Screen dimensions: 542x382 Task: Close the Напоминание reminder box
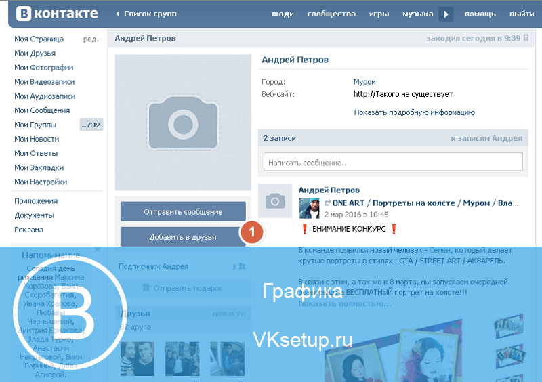point(98,249)
